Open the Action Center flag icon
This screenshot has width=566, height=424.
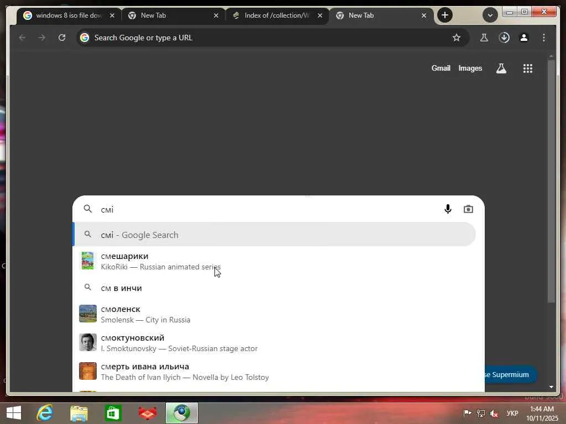467,413
